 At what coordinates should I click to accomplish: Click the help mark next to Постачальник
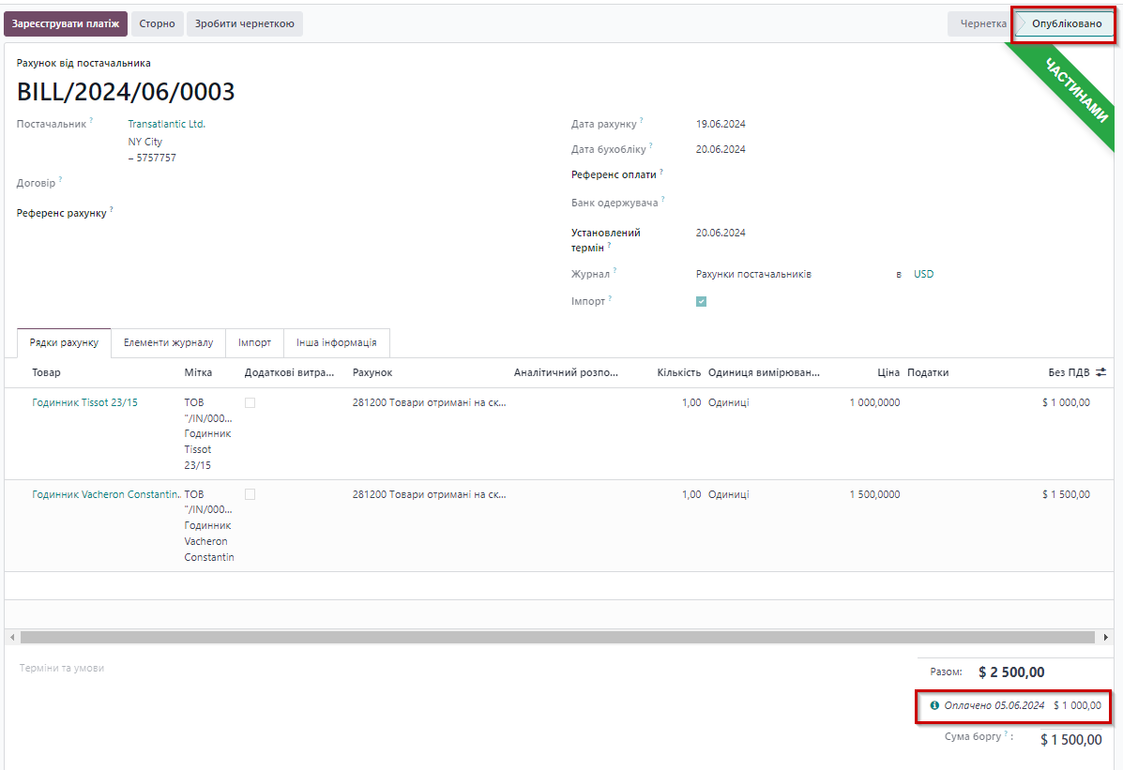(x=92, y=121)
